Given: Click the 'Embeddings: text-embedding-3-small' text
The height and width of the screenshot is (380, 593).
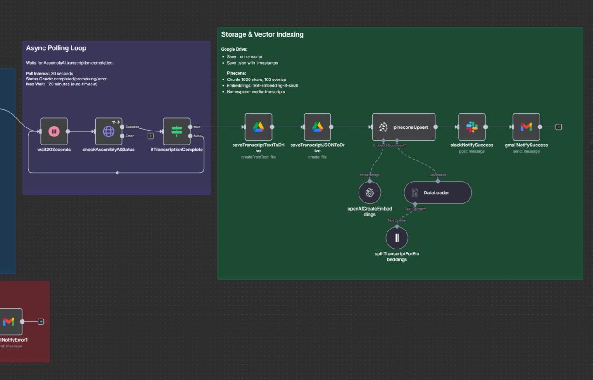Looking at the screenshot, I should pos(263,85).
